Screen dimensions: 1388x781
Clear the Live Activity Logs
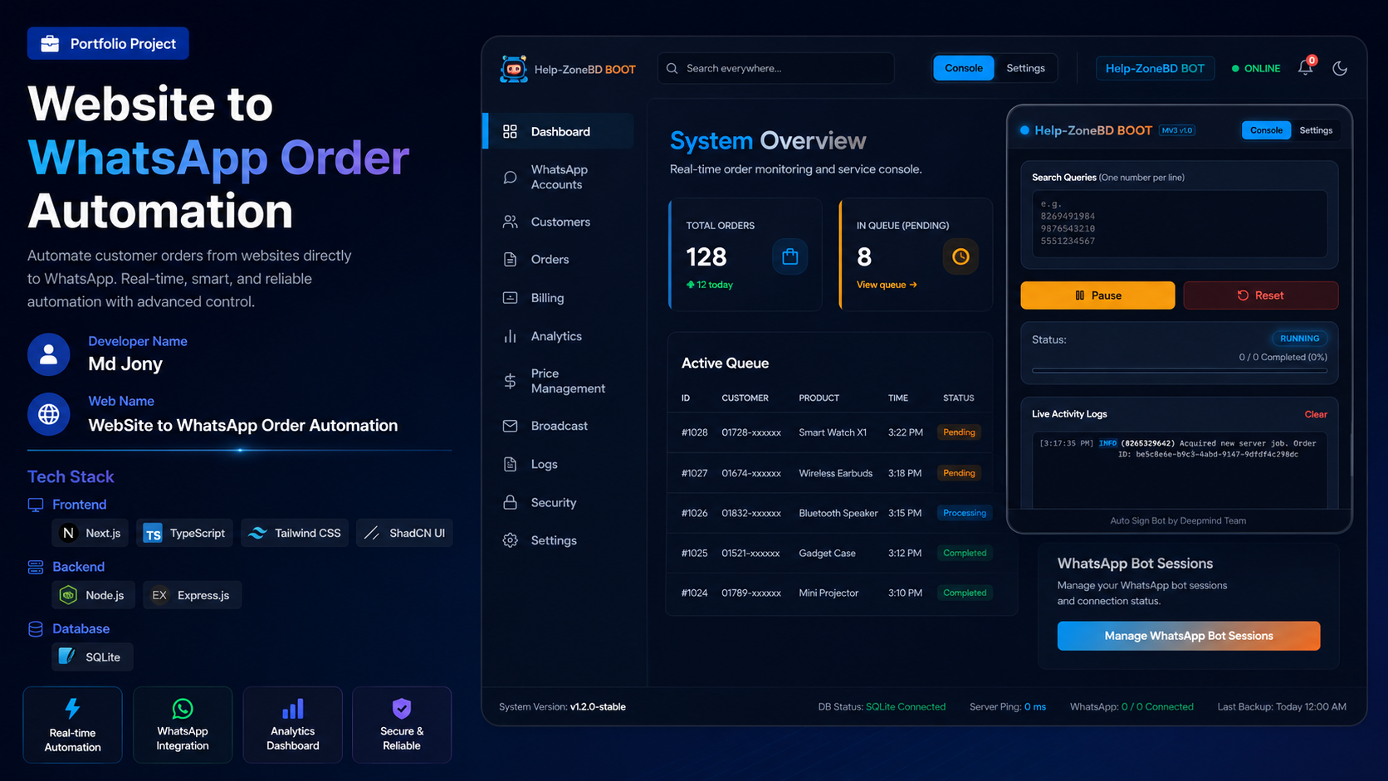(x=1316, y=414)
